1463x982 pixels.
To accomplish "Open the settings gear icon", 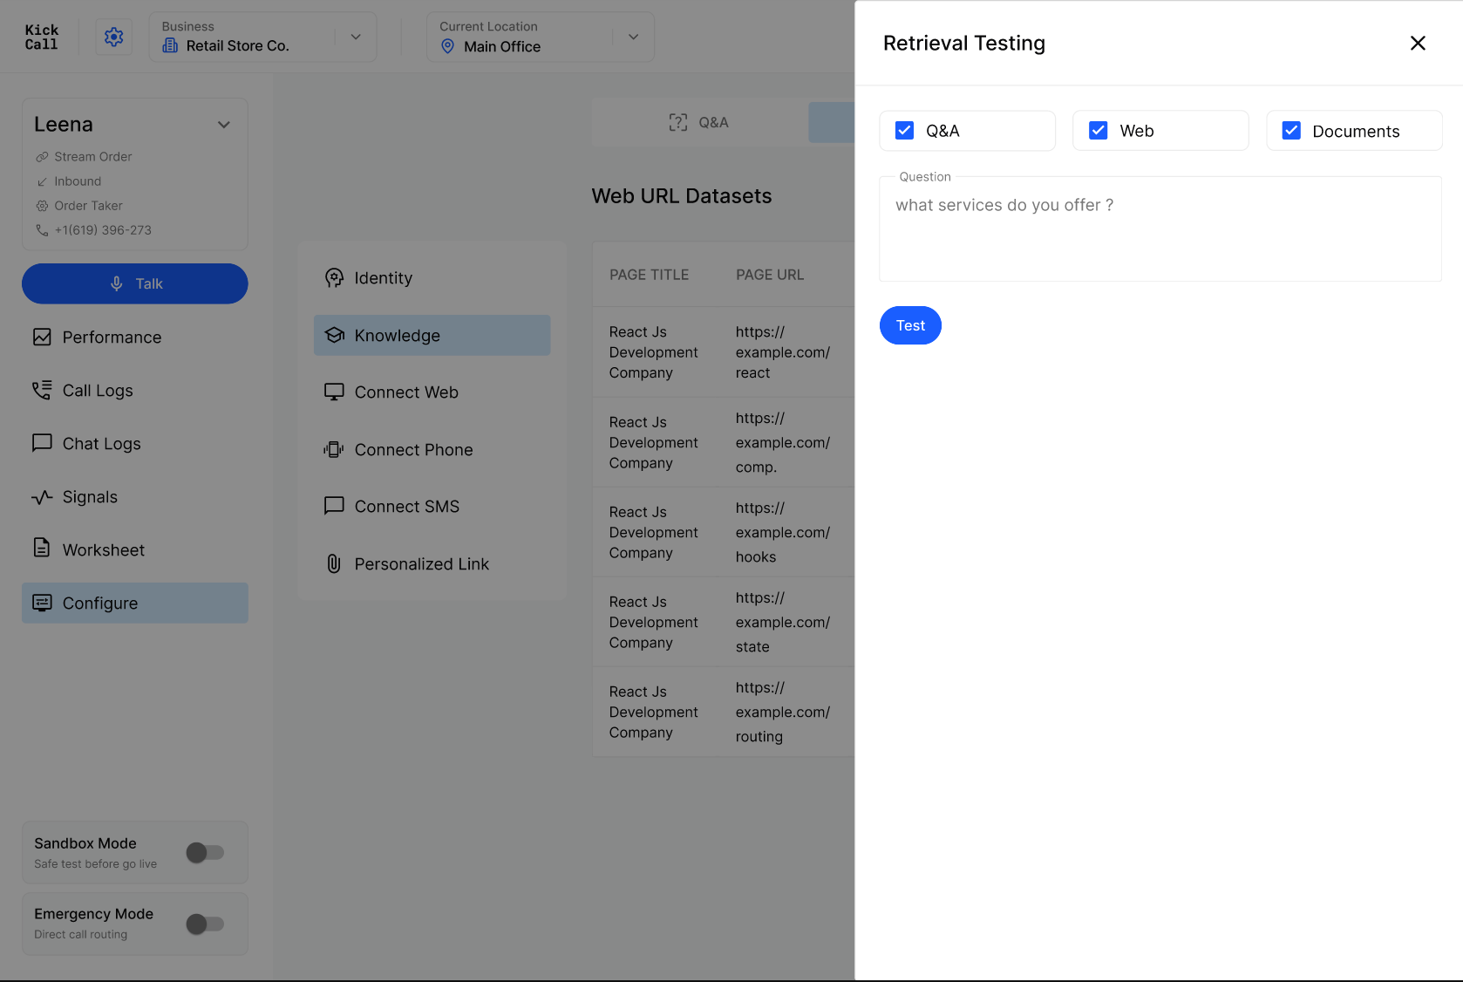I will [113, 37].
